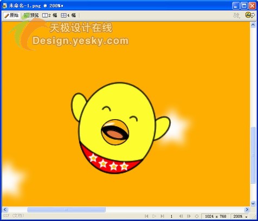This screenshot has height=221, width=258.
Task: Advance to the next frame
Action: tap(189, 216)
